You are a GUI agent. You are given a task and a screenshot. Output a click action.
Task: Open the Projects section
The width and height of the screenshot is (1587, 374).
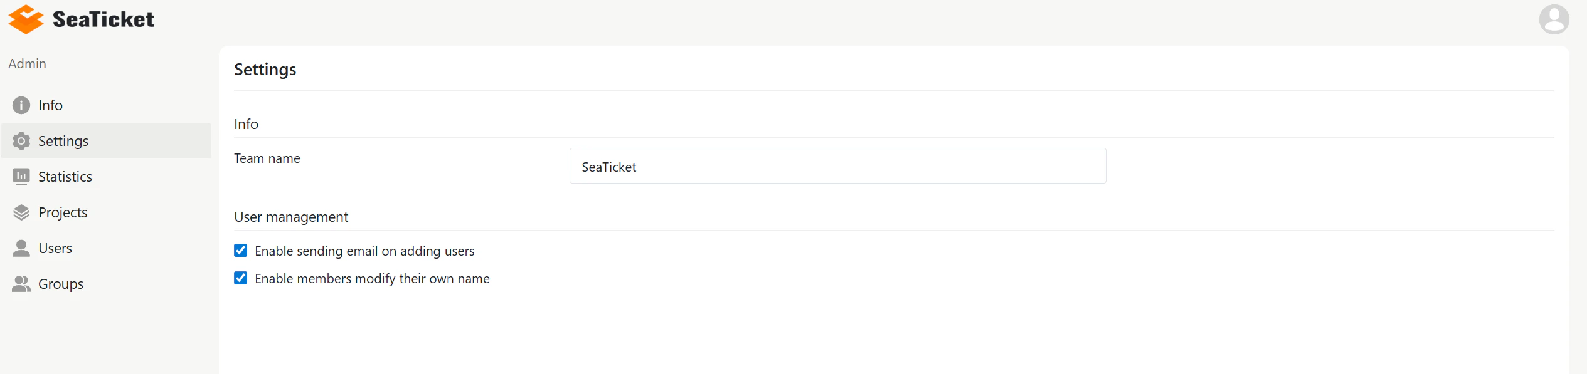coord(106,212)
